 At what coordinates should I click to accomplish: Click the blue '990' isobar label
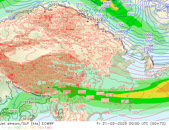coord(159,10)
